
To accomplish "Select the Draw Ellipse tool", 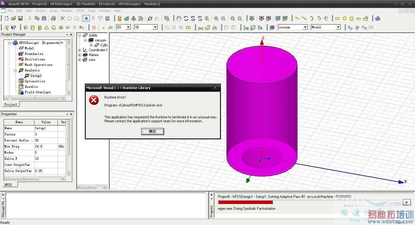I will point(359,19).
